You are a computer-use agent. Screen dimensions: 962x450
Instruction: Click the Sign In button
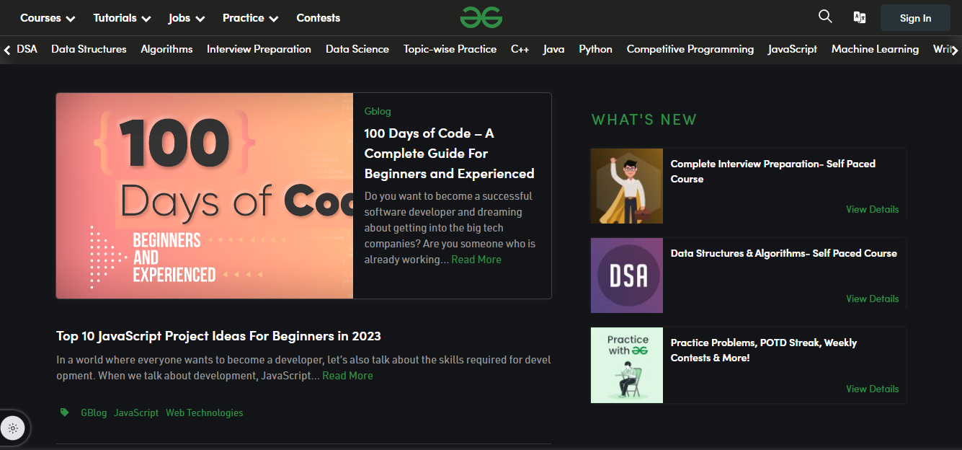click(915, 18)
